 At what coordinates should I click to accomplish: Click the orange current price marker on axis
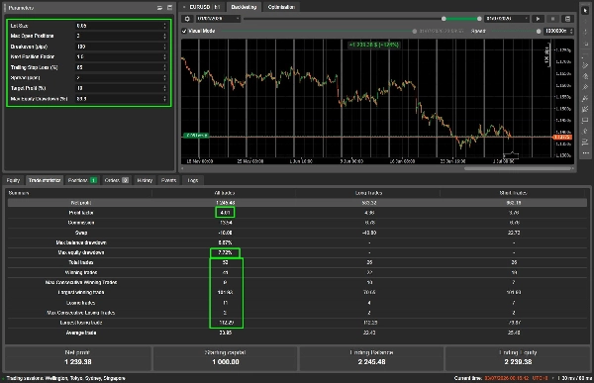coord(562,138)
